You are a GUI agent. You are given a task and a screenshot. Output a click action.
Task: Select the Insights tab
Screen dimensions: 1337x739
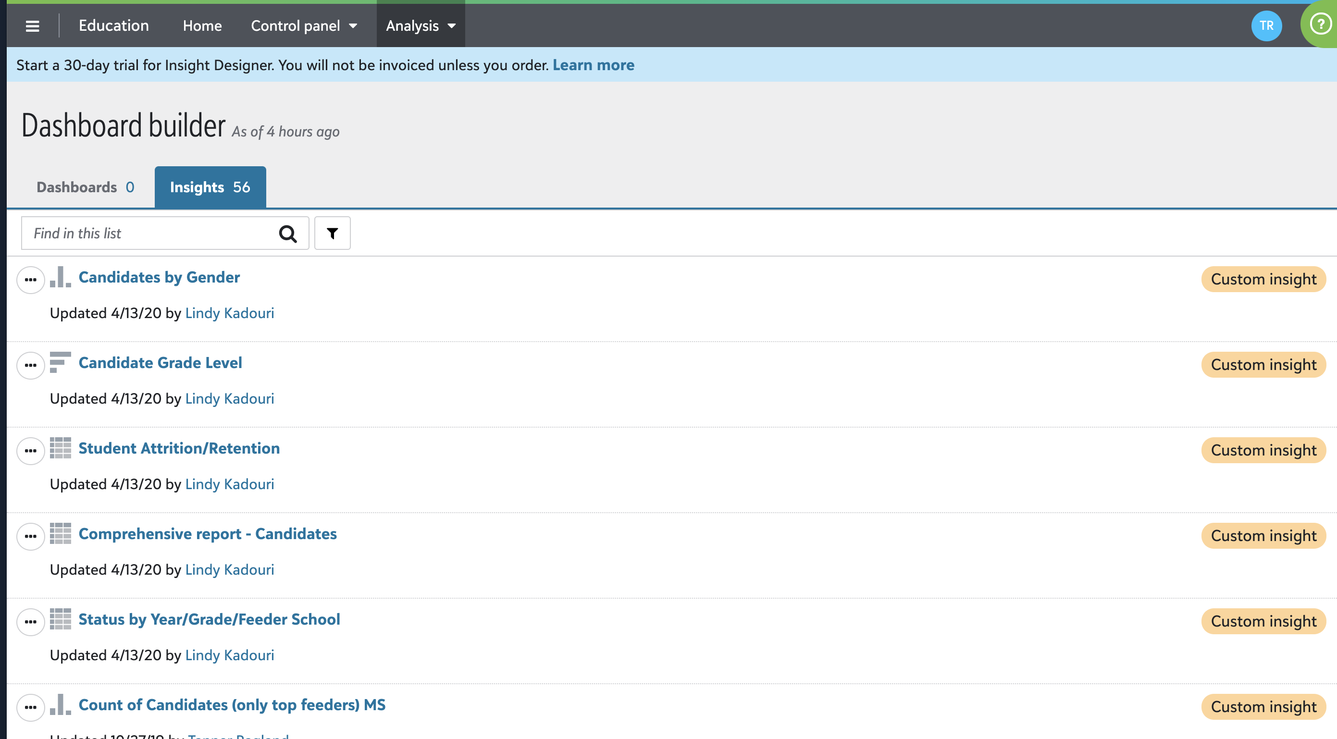point(209,187)
